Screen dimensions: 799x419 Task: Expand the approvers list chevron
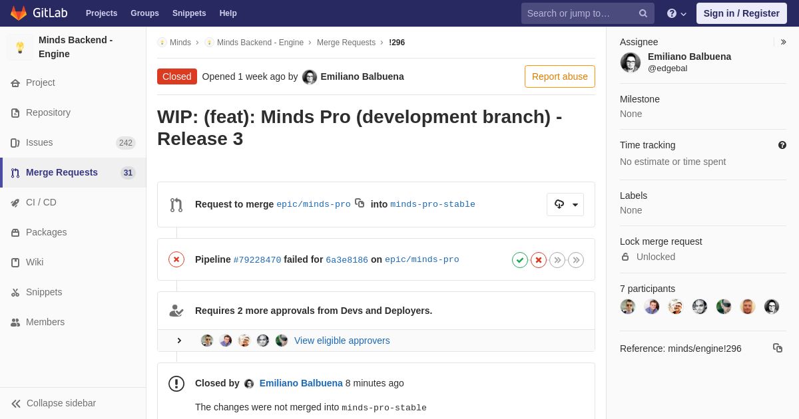(x=179, y=341)
